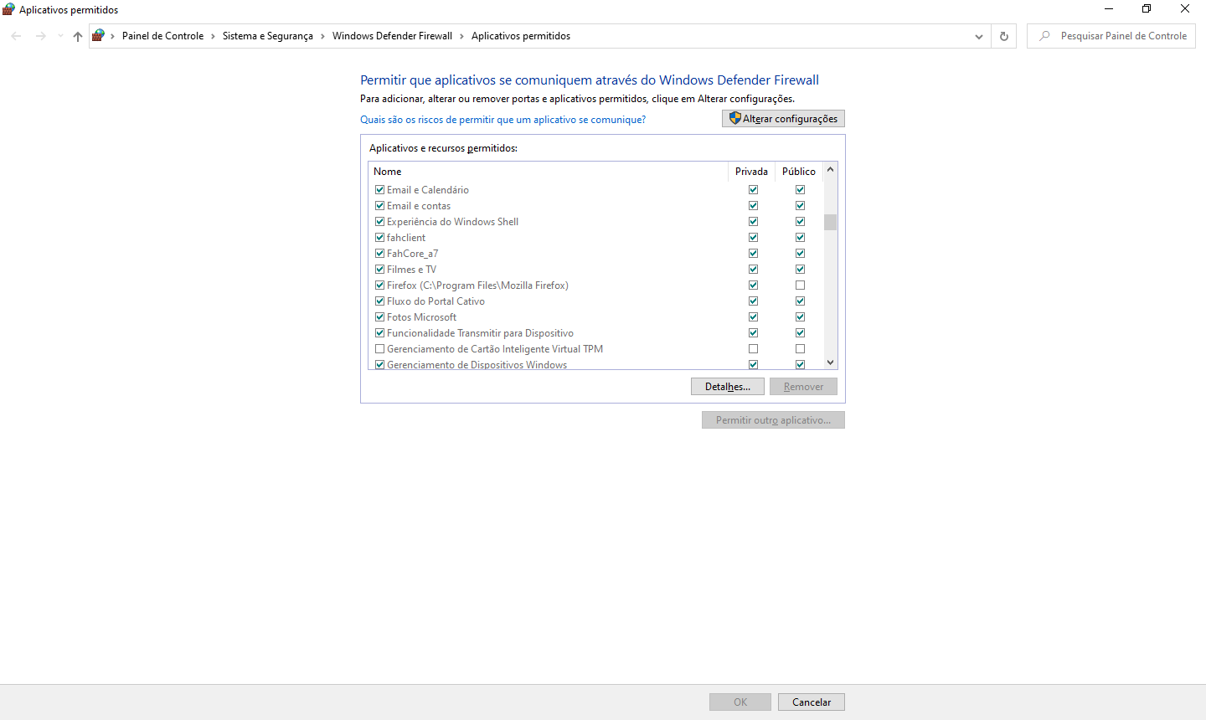1206x720 pixels.
Task: Go up one level arrow
Action: click(x=78, y=36)
